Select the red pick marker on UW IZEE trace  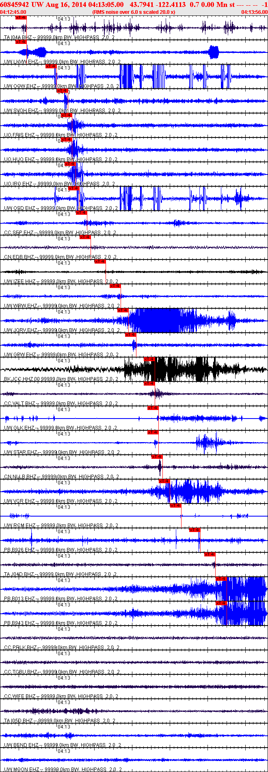coord(100,261)
